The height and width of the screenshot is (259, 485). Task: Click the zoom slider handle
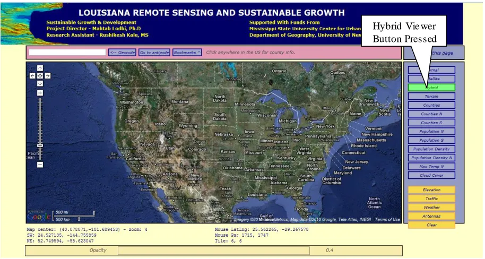pyautogui.click(x=40, y=145)
